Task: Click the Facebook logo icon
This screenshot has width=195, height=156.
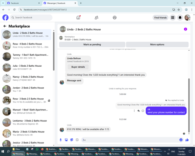Action: 5,18
